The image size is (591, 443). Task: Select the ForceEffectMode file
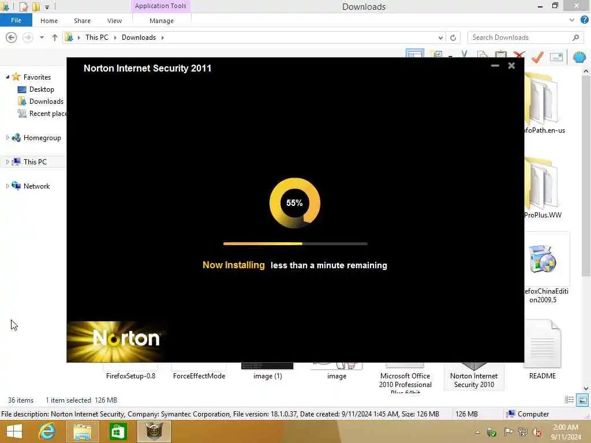point(199,372)
